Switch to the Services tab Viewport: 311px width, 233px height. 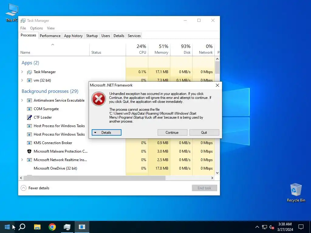click(134, 36)
